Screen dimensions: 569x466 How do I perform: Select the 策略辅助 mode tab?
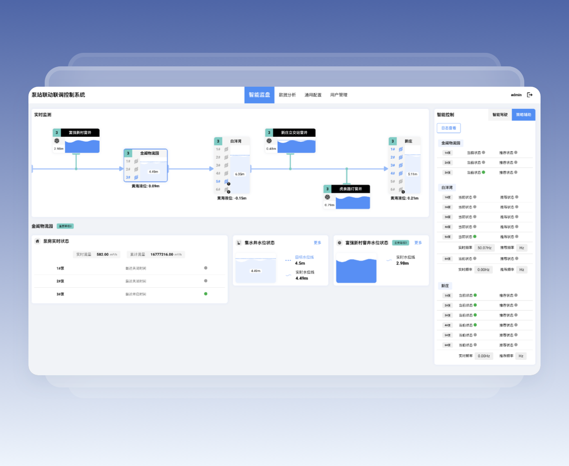point(523,115)
